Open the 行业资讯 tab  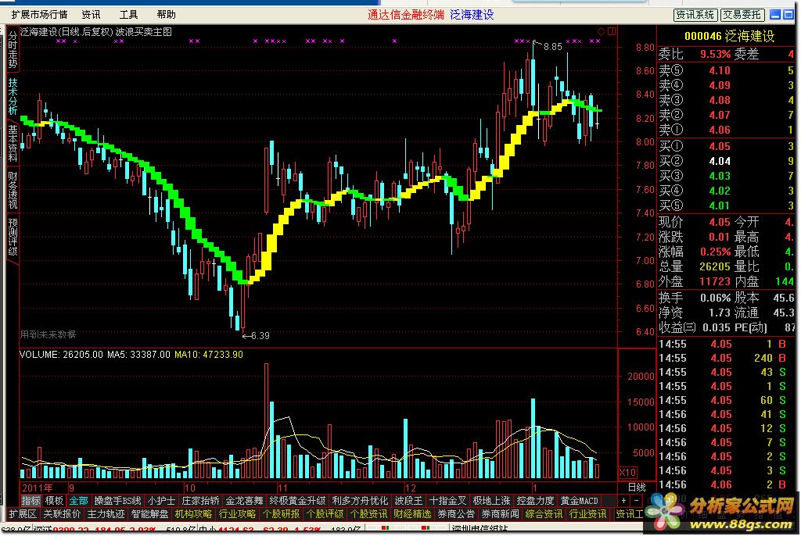pyautogui.click(x=587, y=514)
